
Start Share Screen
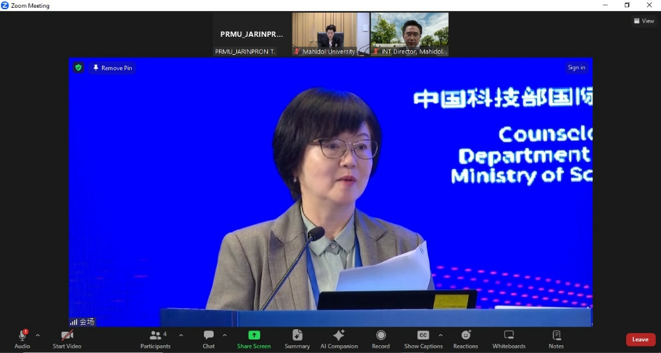pos(254,339)
